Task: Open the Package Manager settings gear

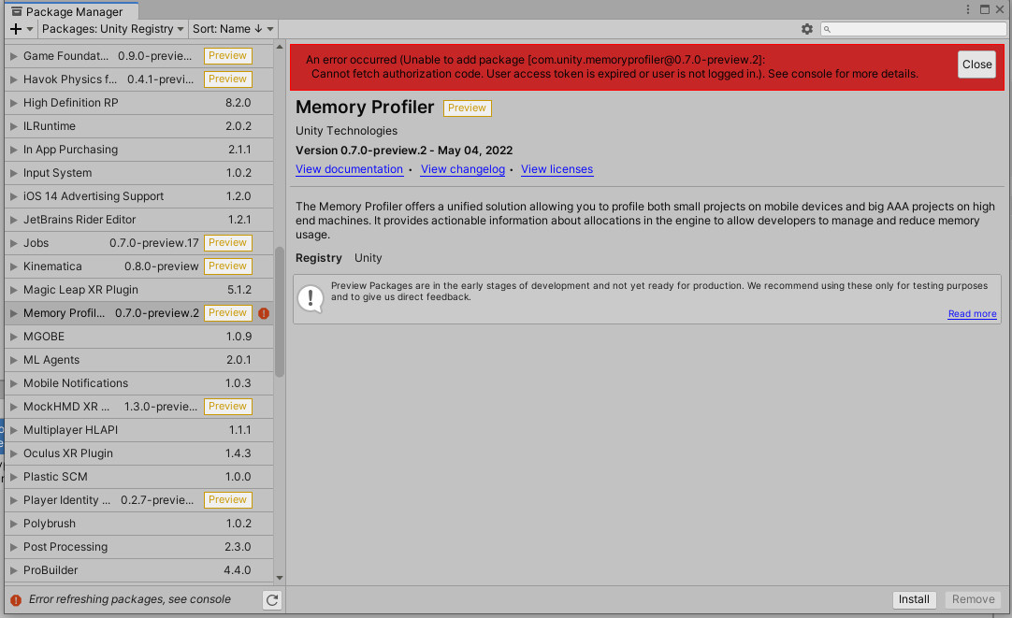Action: coord(807,29)
